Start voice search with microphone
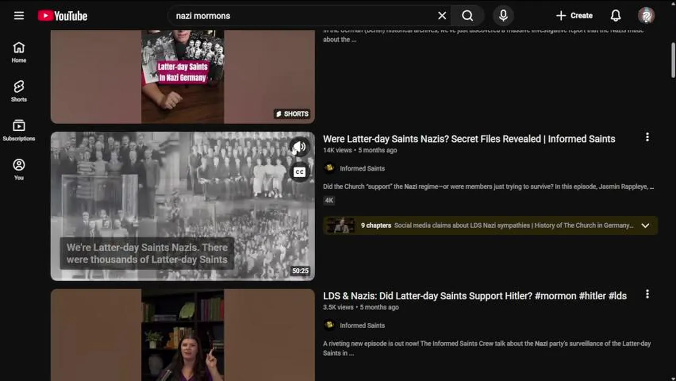 [504, 16]
